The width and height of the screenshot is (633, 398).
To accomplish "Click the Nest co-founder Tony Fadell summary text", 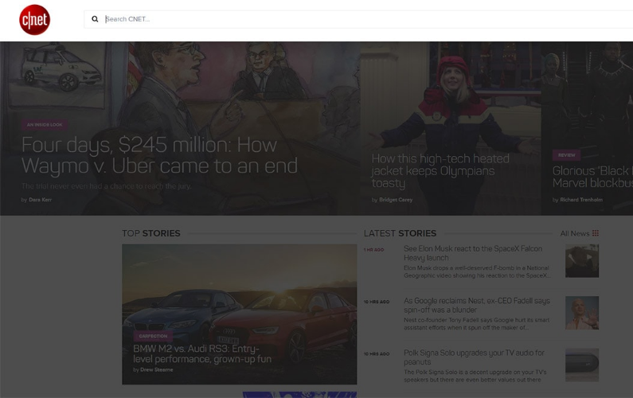I will click(476, 324).
